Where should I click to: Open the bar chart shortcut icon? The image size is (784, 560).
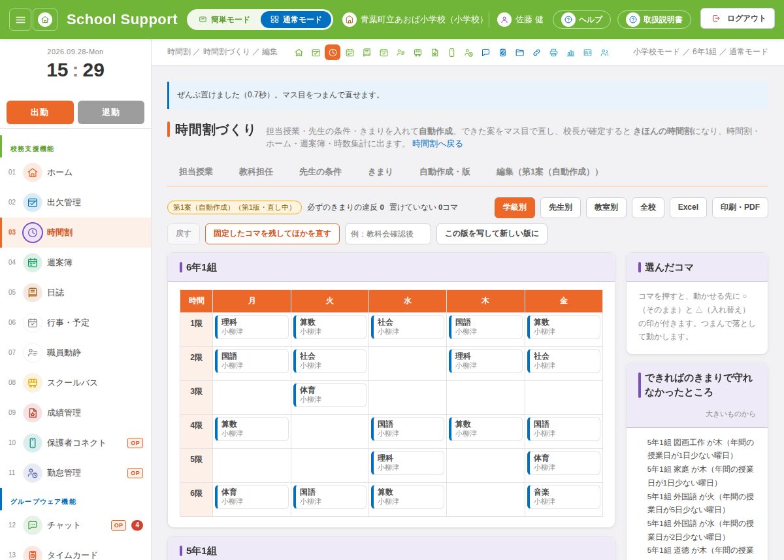coord(570,52)
